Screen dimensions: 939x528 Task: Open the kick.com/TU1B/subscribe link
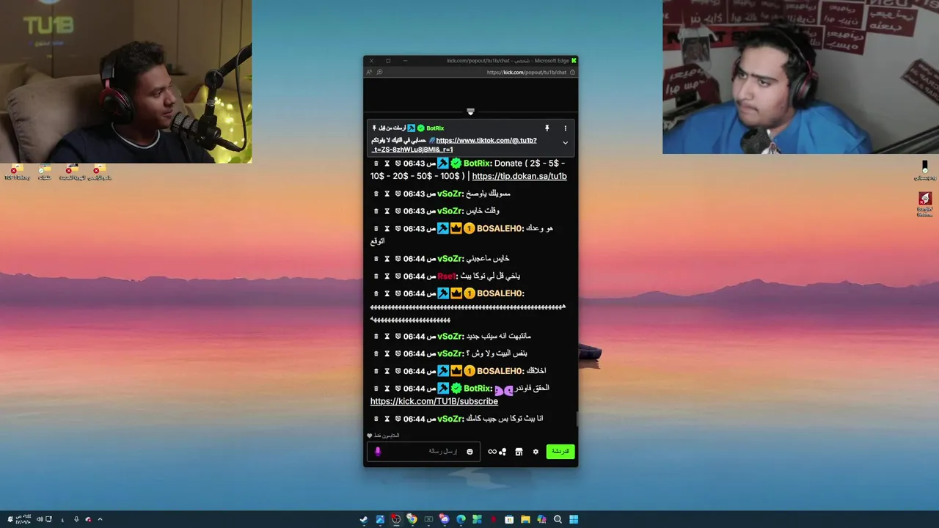[434, 401]
